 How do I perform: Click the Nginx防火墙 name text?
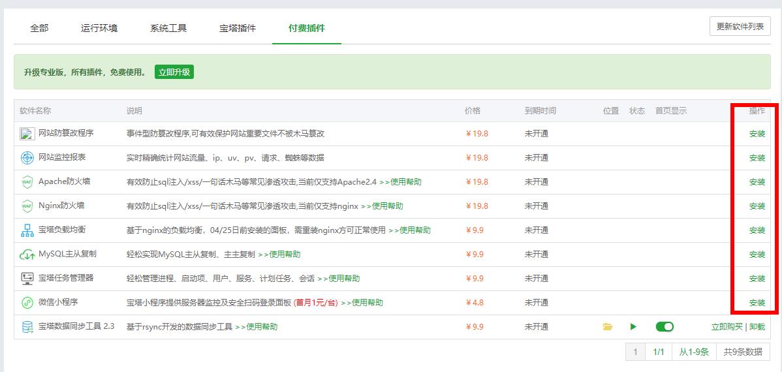61,206
